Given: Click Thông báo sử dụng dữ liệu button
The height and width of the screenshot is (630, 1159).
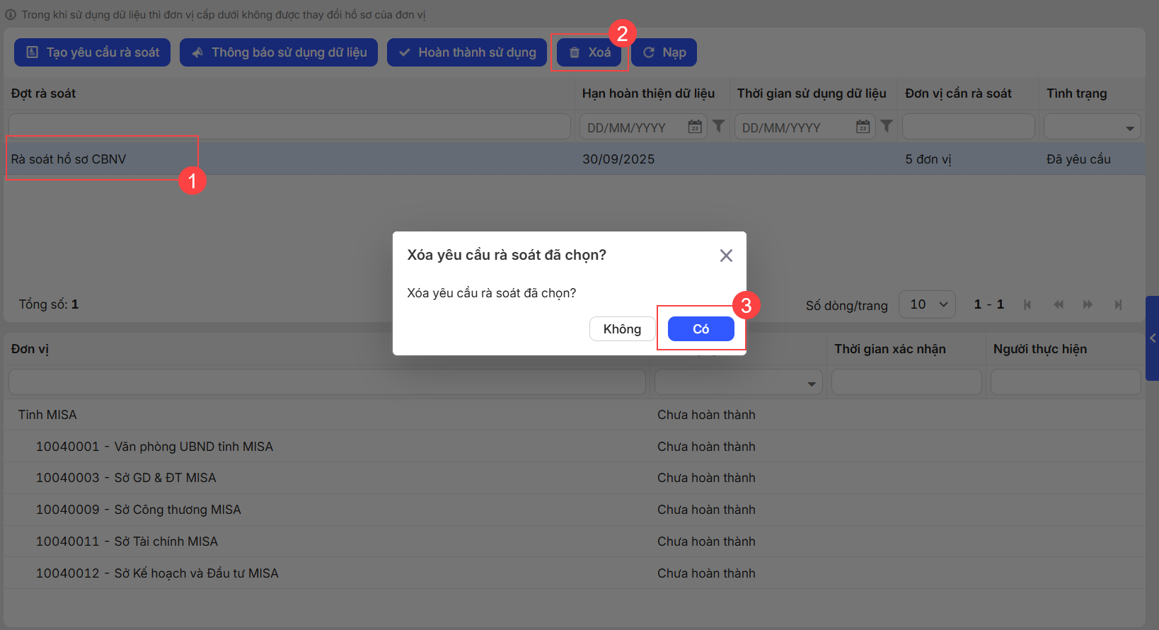Looking at the screenshot, I should [x=279, y=52].
